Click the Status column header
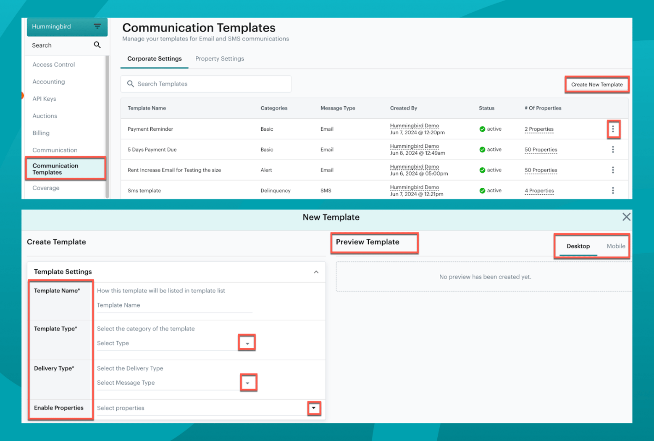The height and width of the screenshot is (441, 654). pyautogui.click(x=486, y=108)
